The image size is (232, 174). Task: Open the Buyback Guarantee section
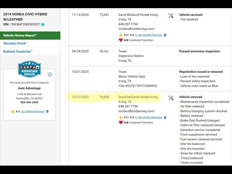pos(18,52)
